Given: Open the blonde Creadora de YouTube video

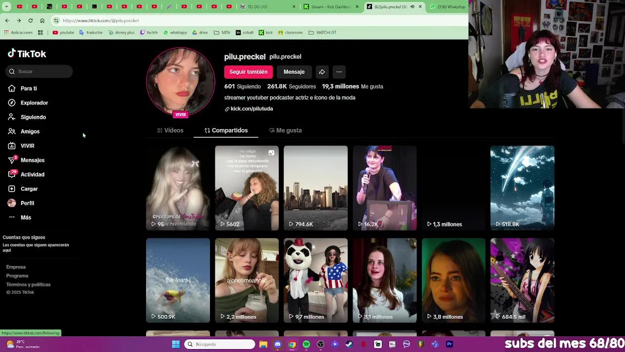Looking at the screenshot, I should 178,188.
